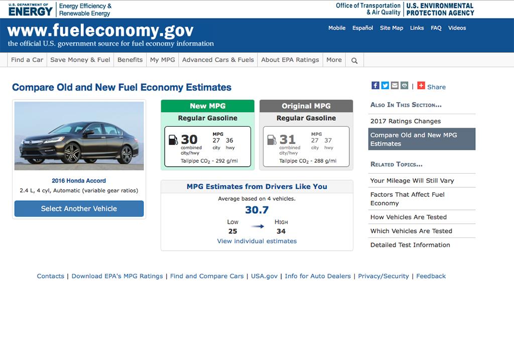
Task: Click the New MPG green header
Action: (207, 106)
